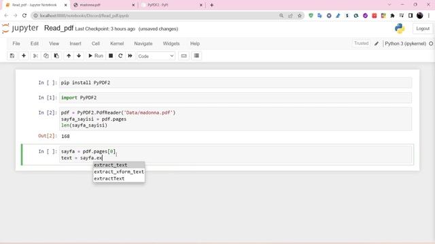Viewport: 435px width, 244px height.
Task: Restart kernel and run all cells icon
Action: point(130,56)
